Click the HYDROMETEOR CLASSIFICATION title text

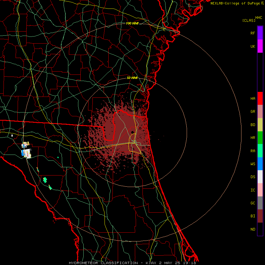[x=103, y=263]
